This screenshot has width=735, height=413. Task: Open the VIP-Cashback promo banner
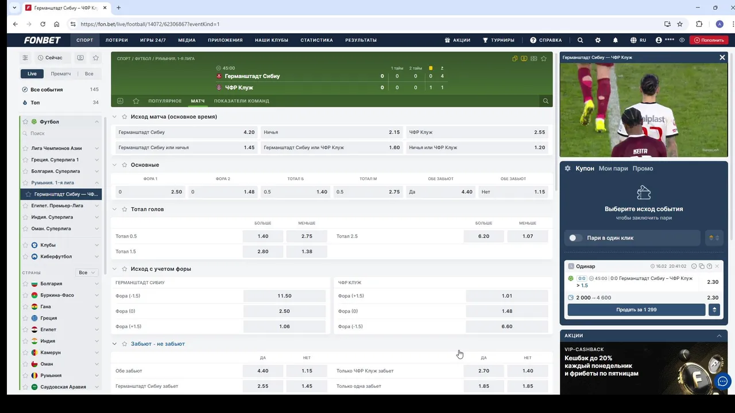point(643,369)
